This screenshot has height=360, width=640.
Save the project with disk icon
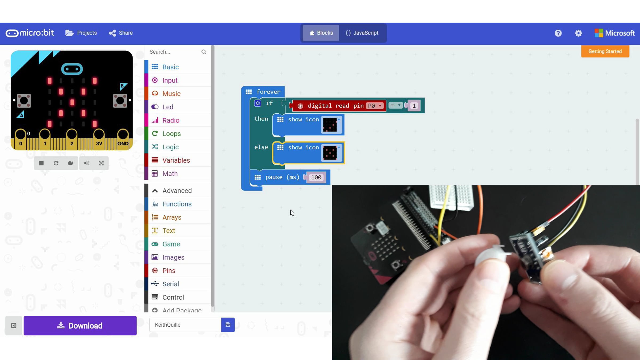tap(228, 325)
